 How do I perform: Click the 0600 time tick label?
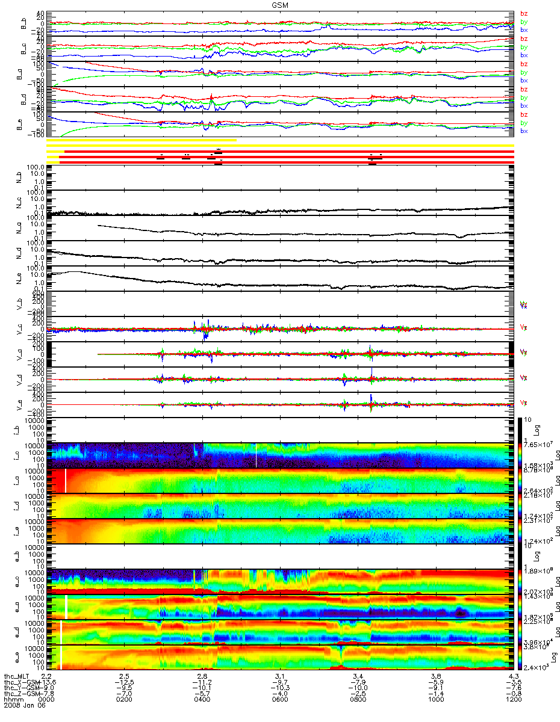(x=281, y=699)
